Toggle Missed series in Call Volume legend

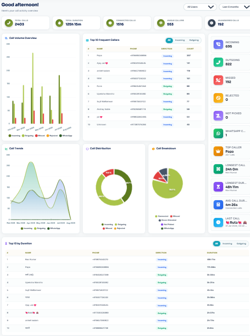coord(40,136)
